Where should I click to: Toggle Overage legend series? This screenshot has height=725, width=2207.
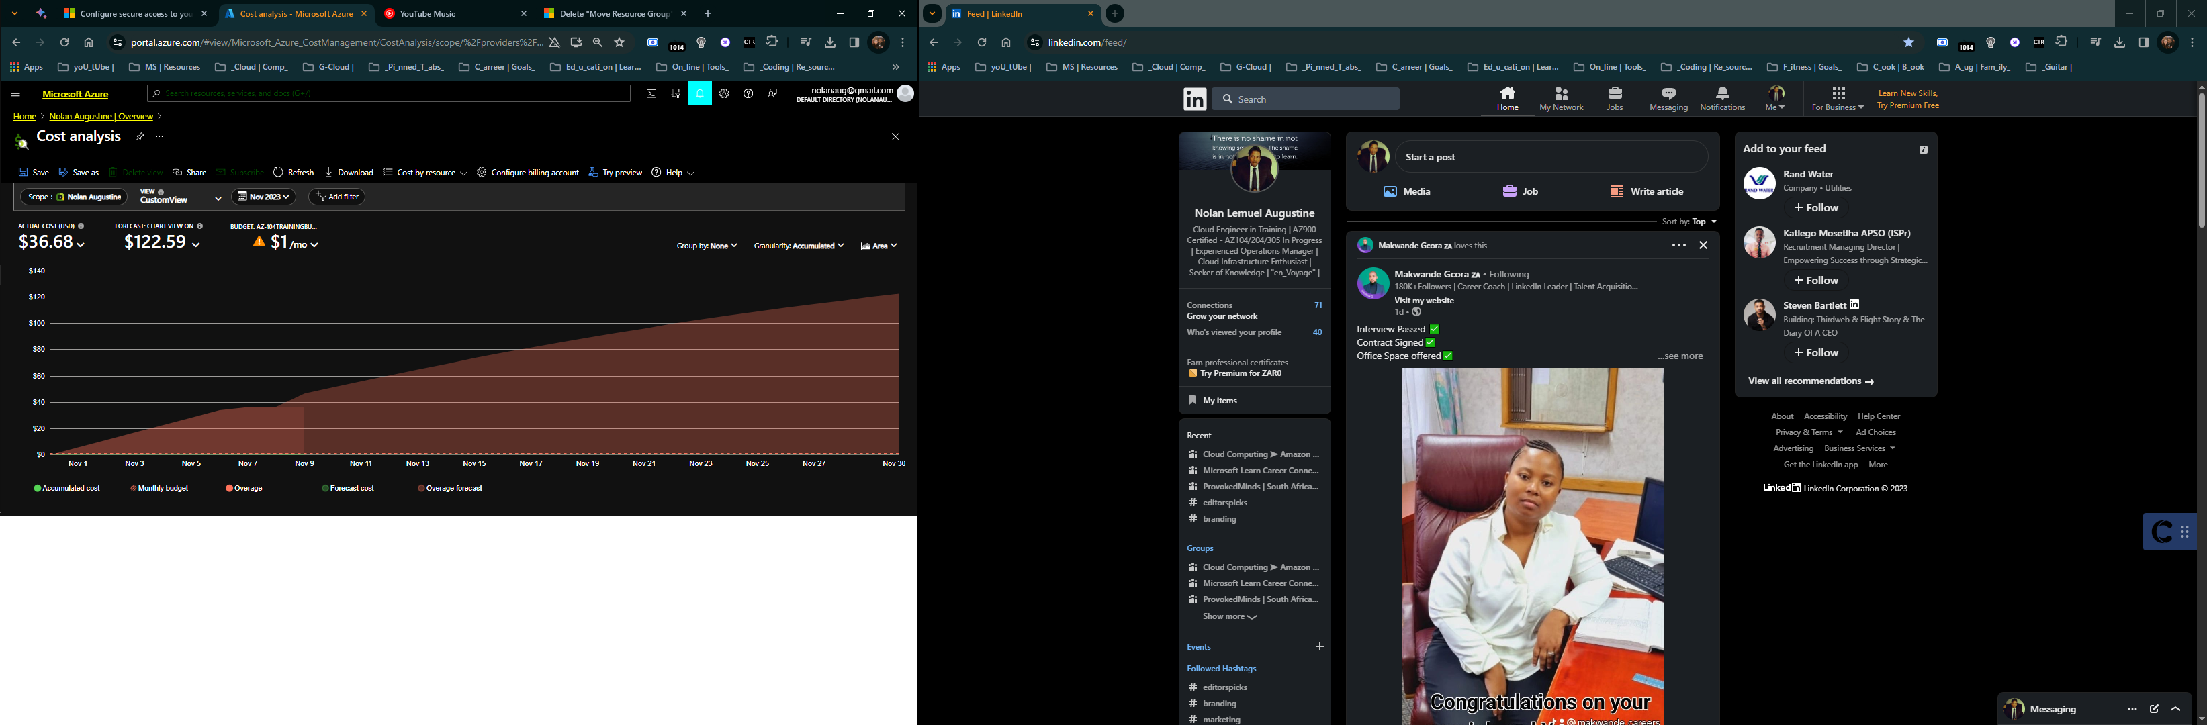click(x=243, y=488)
